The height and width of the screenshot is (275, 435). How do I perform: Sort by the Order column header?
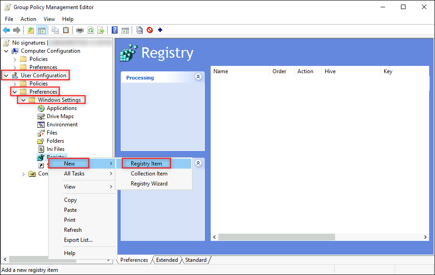pos(282,71)
